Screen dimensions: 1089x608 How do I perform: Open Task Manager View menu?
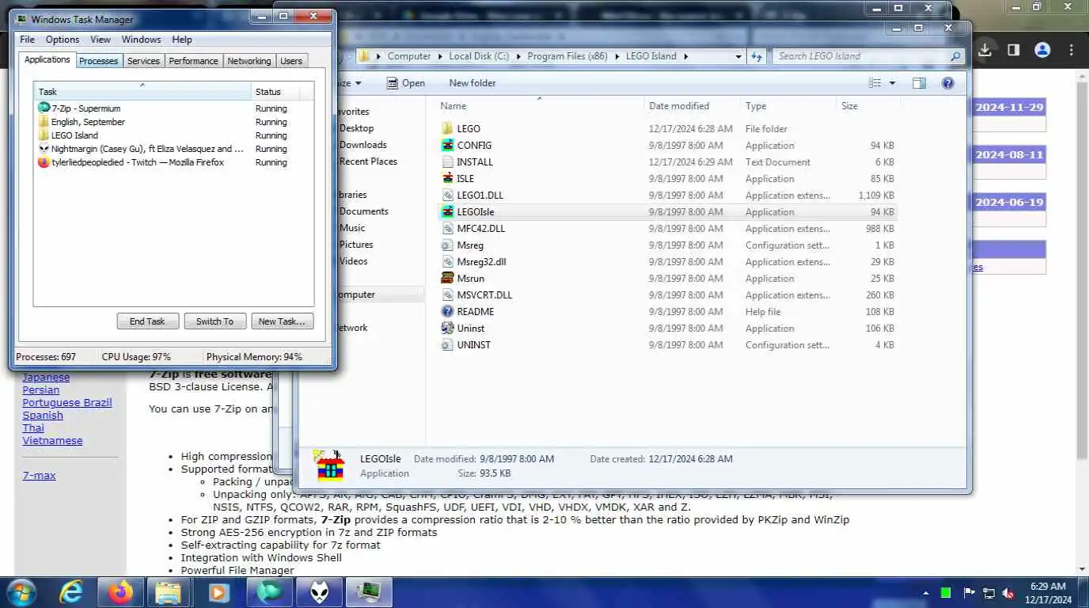point(101,40)
